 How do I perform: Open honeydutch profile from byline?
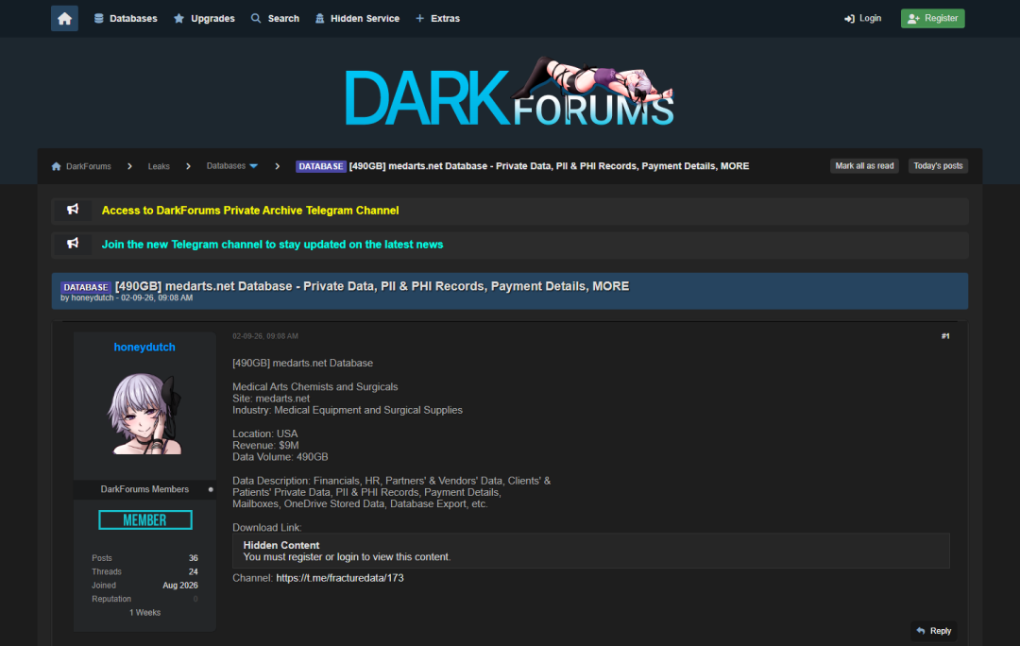(93, 297)
